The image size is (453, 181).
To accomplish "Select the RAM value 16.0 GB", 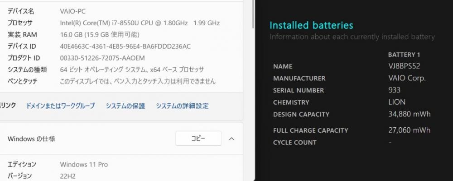I will (71, 35).
